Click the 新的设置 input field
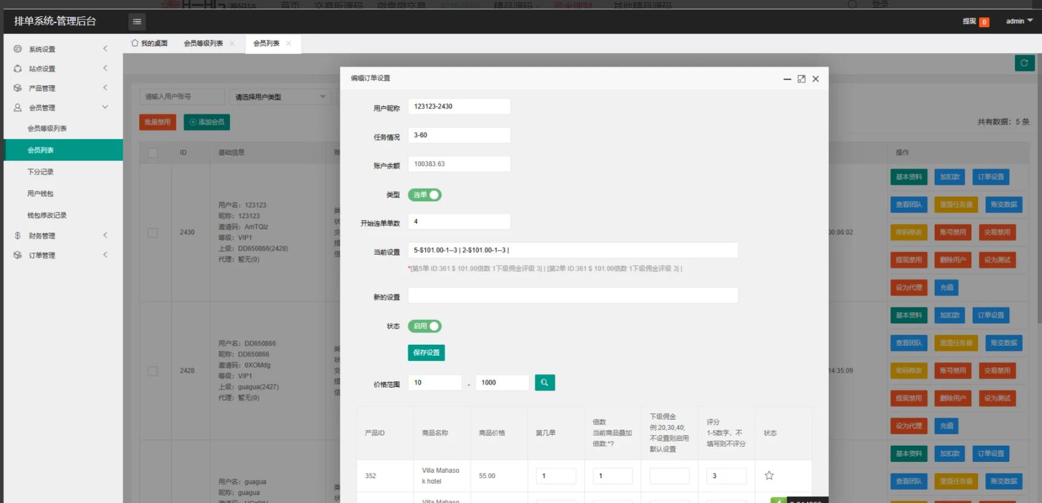 pyautogui.click(x=572, y=295)
